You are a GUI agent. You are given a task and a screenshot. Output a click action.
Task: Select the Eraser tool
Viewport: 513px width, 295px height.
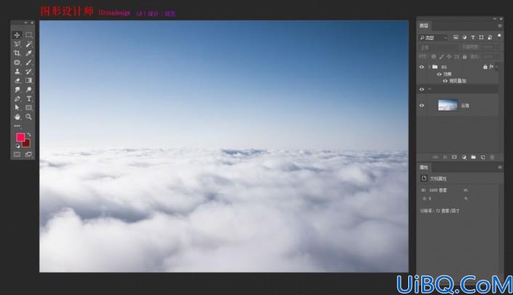click(x=17, y=81)
